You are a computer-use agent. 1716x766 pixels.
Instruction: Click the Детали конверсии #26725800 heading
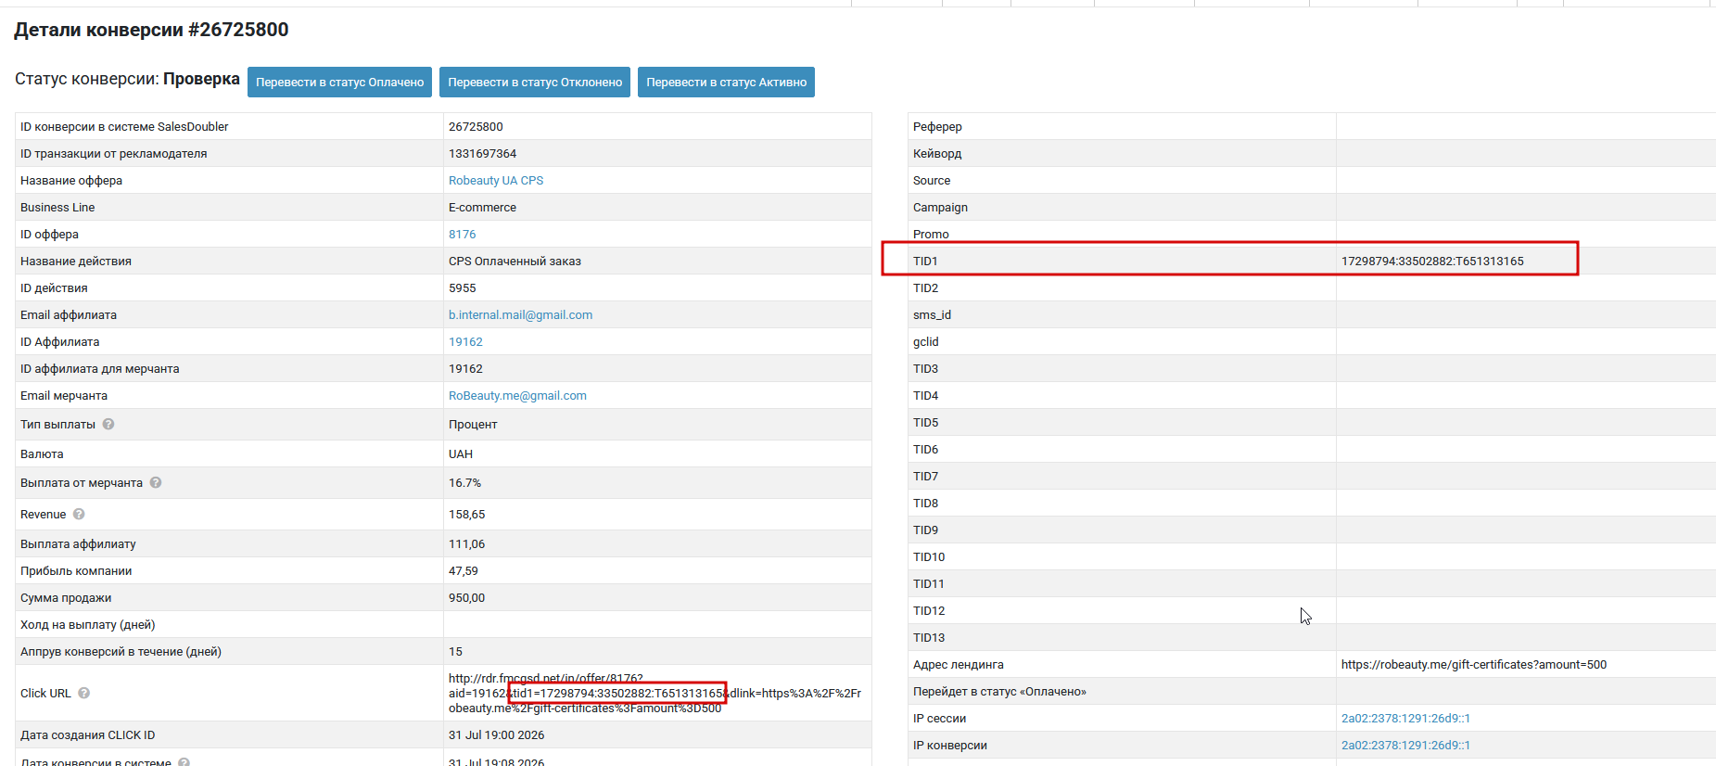(x=151, y=30)
